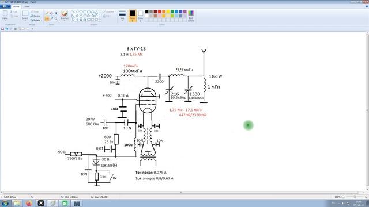This screenshot has height=207, width=369.
Task: Select the Text tool
Action: point(56,14)
